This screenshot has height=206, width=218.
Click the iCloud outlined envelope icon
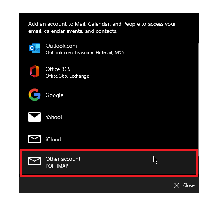pyautogui.click(x=34, y=139)
